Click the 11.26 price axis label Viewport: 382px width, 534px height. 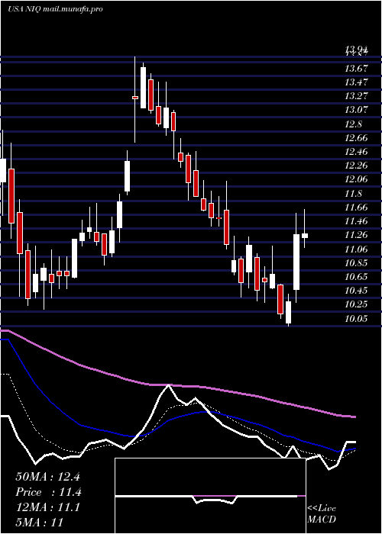[x=357, y=235]
